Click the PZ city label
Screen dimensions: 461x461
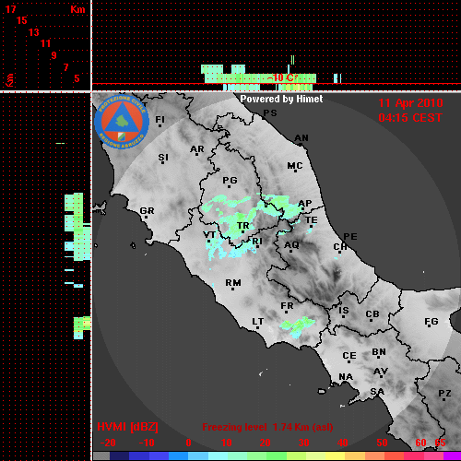point(444,394)
